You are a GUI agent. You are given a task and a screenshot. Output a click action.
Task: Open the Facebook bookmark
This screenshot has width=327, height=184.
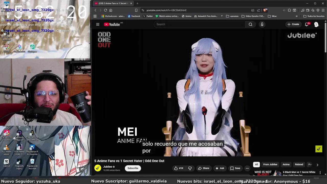134,16
